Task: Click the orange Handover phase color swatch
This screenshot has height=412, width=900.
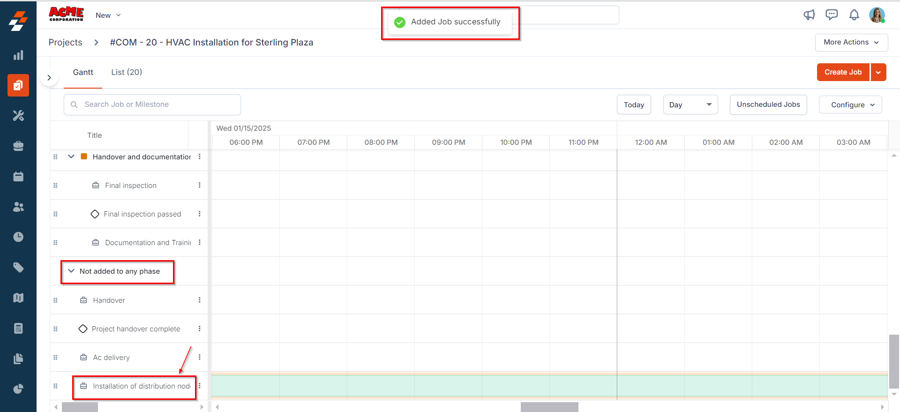Action: 84,157
